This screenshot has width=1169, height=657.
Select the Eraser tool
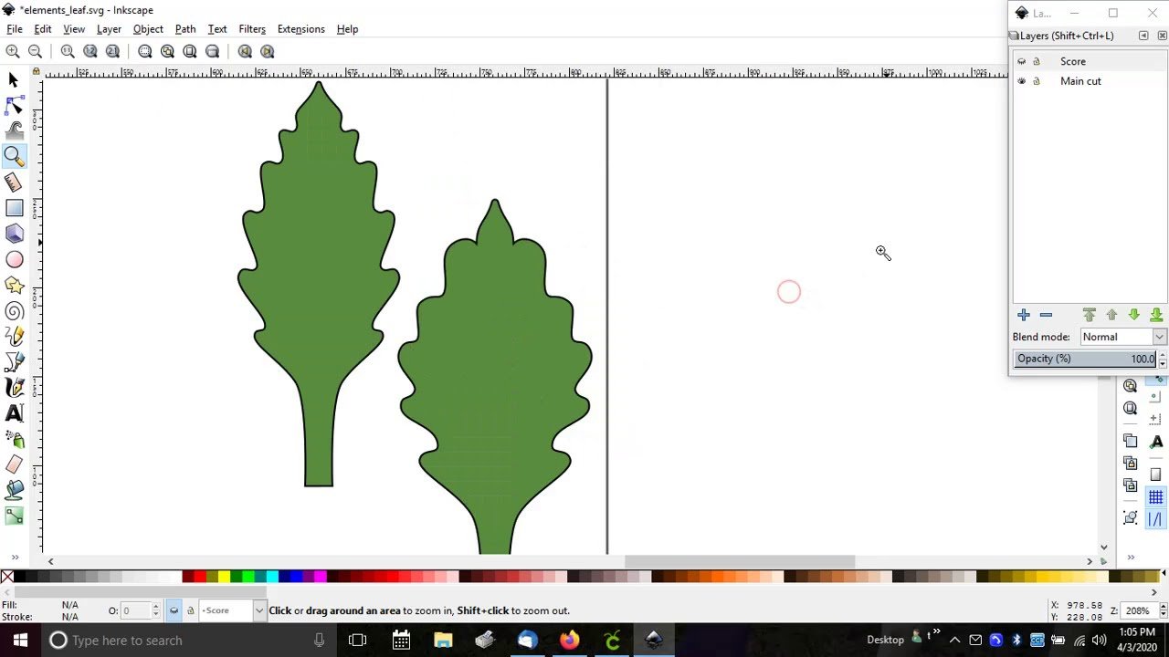pyautogui.click(x=14, y=464)
